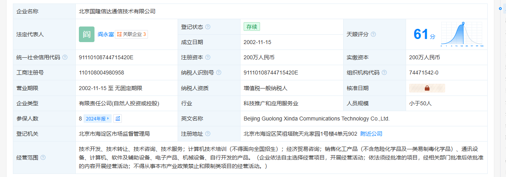Screen dimensions: 506x177
Task: Select 有限责任公司(自然人投资或控股) value
Action: (119, 103)
